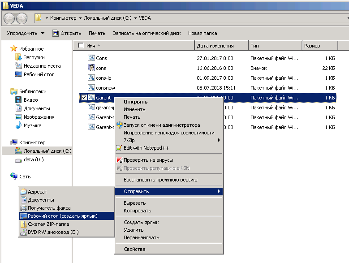Screen dimensions: 349x263
Task: Click the Сеть network icon
Action: 14,177
